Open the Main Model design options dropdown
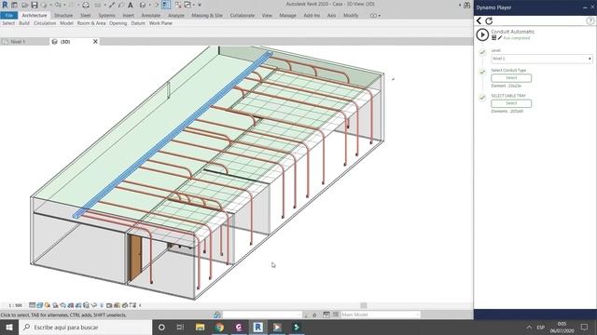 click(381, 315)
